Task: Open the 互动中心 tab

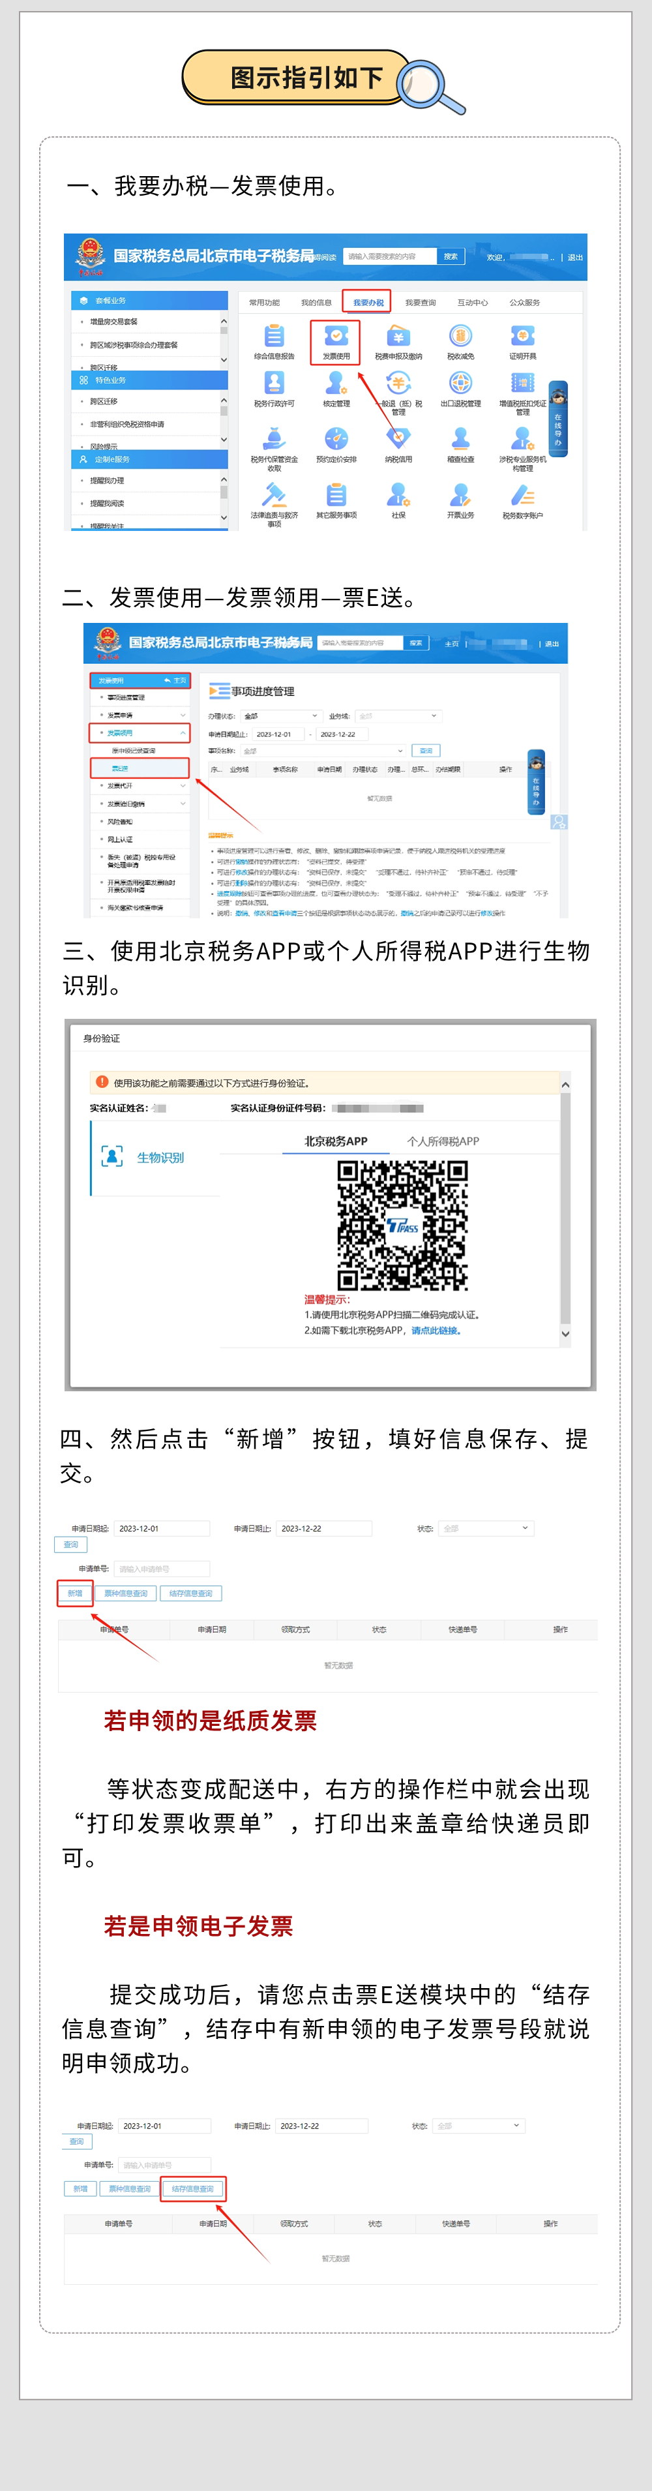Action: click(472, 303)
